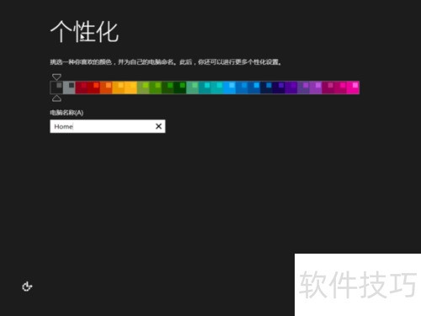The width and height of the screenshot is (421, 316).
Task: Click the 电脑名称(A) label
Action: (67, 113)
